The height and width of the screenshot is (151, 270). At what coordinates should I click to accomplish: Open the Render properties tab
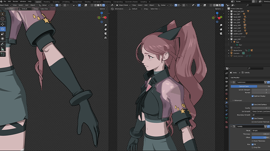(x=226, y=78)
